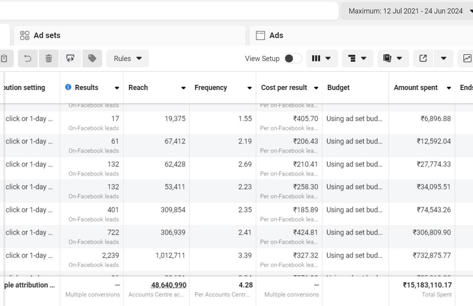Click the Results info icon
473x306 pixels.
68,87
